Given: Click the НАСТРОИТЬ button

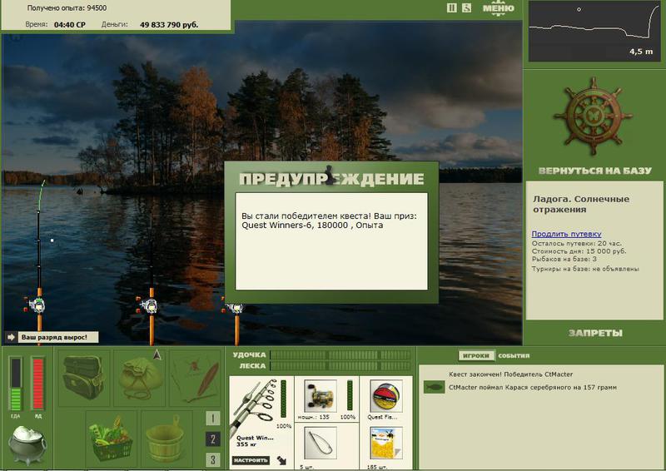Looking at the screenshot, I should [x=251, y=460].
